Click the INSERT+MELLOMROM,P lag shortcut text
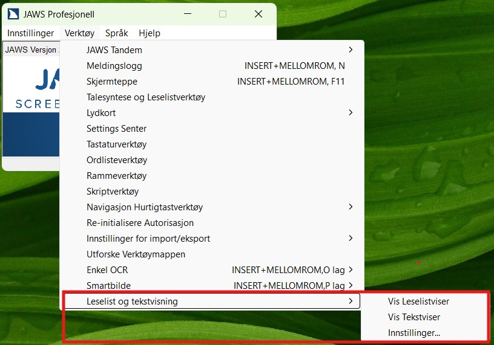The image size is (494, 345). point(289,286)
